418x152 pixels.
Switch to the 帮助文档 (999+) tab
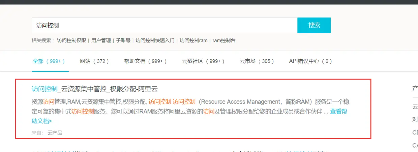click(x=146, y=61)
